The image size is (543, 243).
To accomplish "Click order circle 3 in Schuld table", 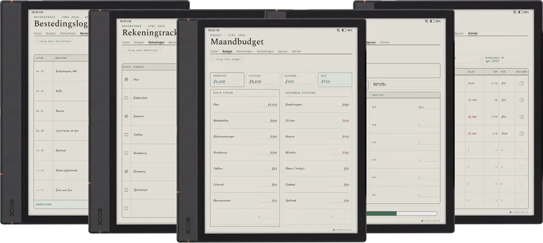I will pyautogui.click(x=522, y=117).
